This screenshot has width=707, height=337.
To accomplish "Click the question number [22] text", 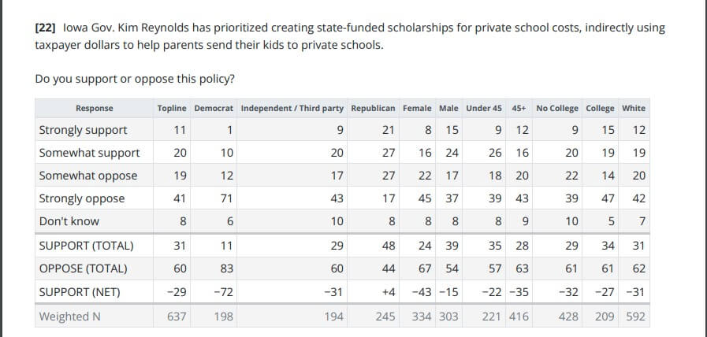I will [45, 28].
